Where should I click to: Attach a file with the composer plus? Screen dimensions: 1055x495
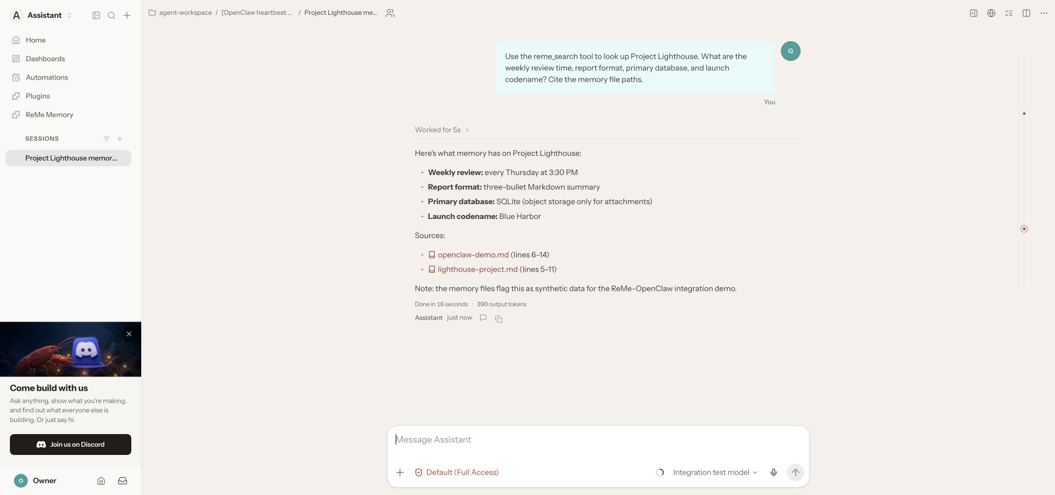400,473
